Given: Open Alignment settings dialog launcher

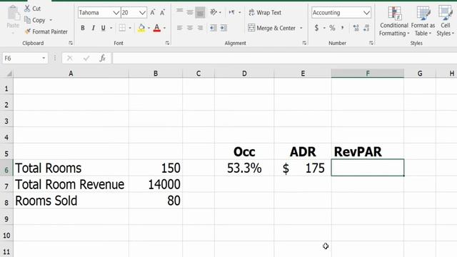Looking at the screenshot, I should coord(304,43).
